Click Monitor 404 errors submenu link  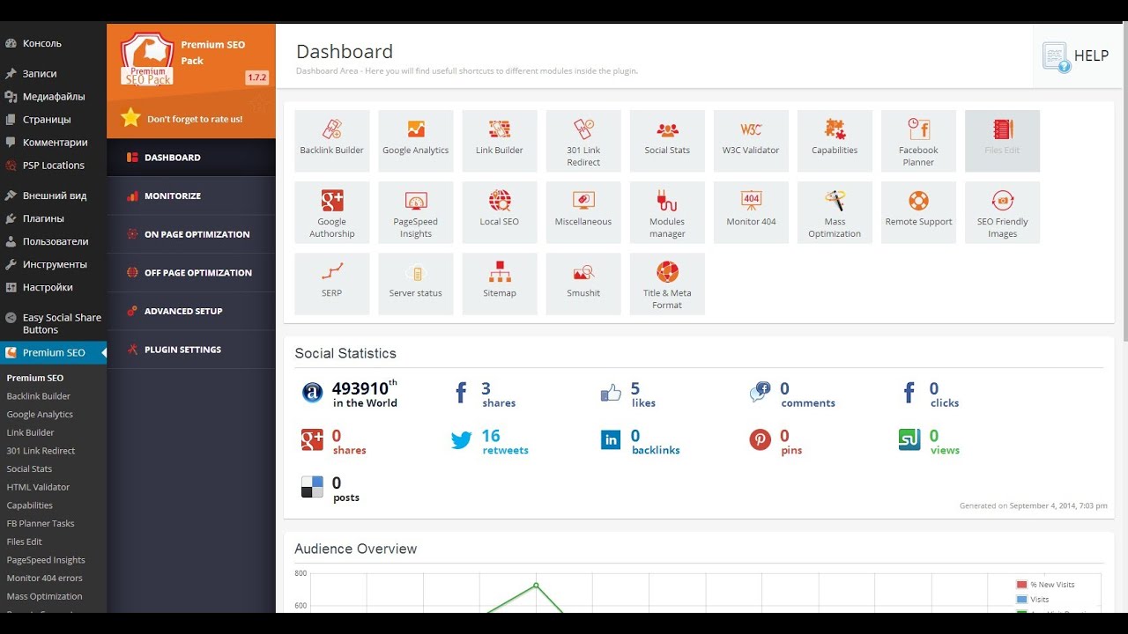[44, 579]
